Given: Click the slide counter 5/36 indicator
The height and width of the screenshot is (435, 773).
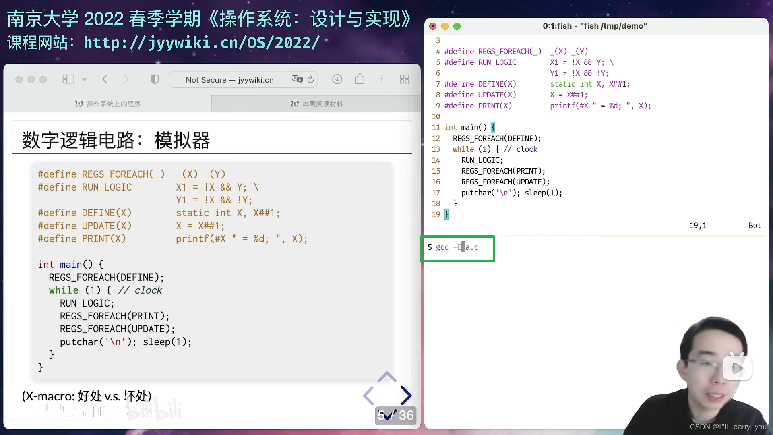Looking at the screenshot, I should pyautogui.click(x=395, y=415).
